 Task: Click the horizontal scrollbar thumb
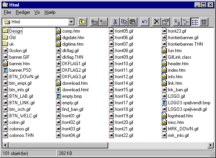[x=58, y=145]
